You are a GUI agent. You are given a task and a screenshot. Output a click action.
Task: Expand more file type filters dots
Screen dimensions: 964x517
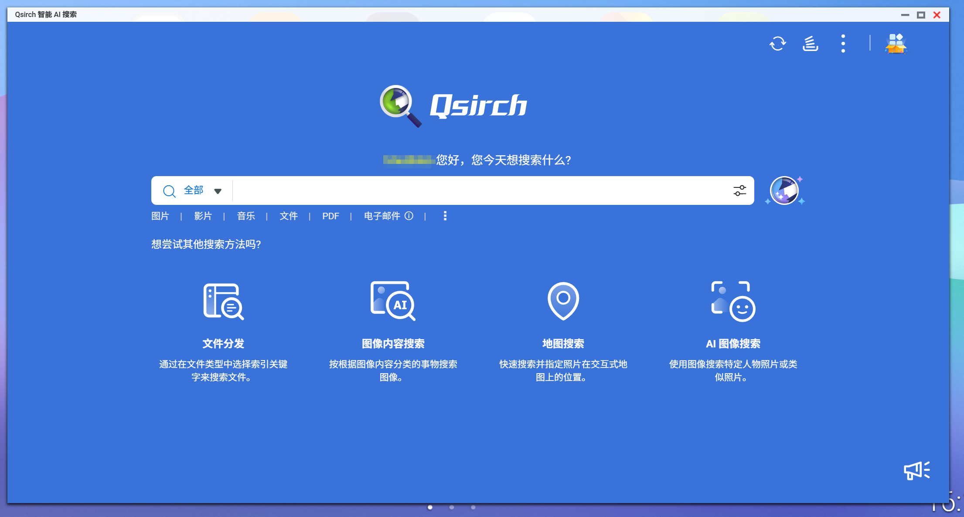(445, 216)
